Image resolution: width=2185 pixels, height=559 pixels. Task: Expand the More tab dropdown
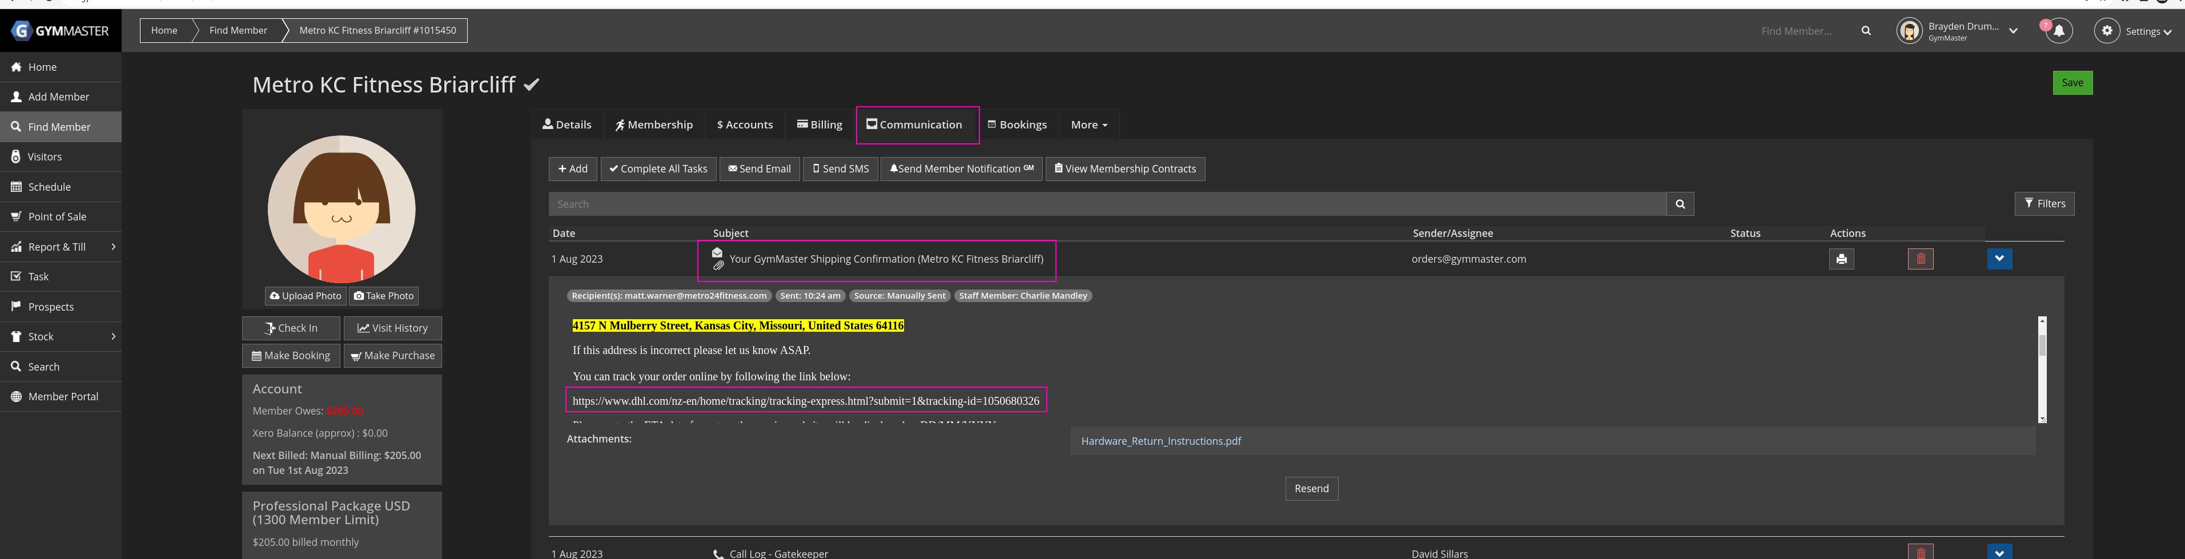pos(1089,124)
